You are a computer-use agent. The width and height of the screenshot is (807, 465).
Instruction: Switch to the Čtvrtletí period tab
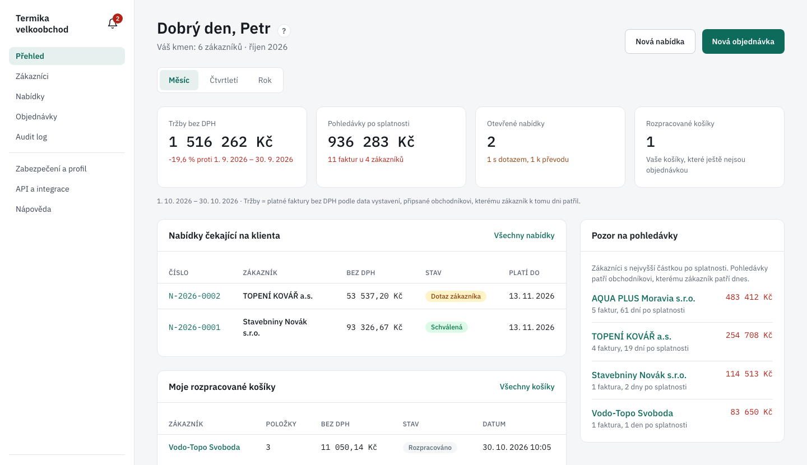[x=224, y=80]
